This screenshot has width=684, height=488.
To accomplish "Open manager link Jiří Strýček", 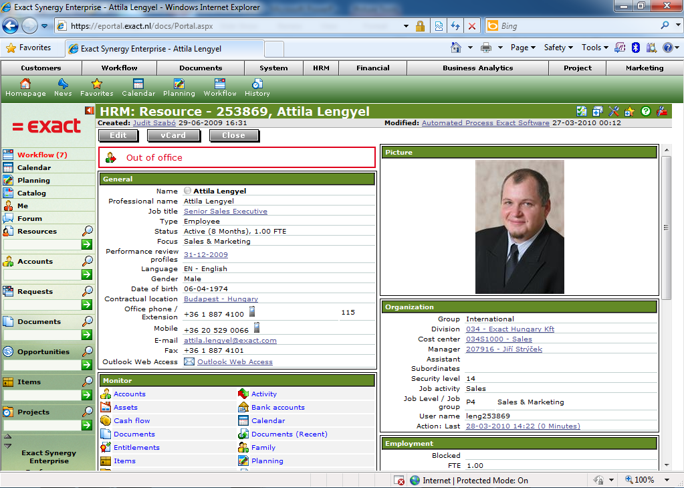I will pos(504,349).
